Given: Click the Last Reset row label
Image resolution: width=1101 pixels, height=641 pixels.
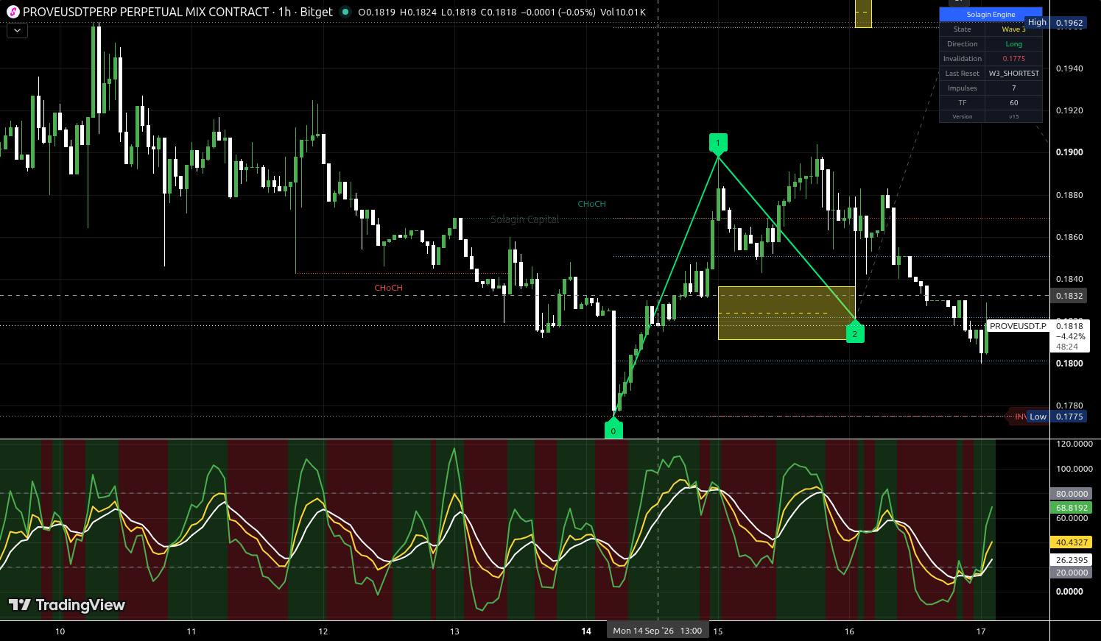Looking at the screenshot, I should point(963,74).
